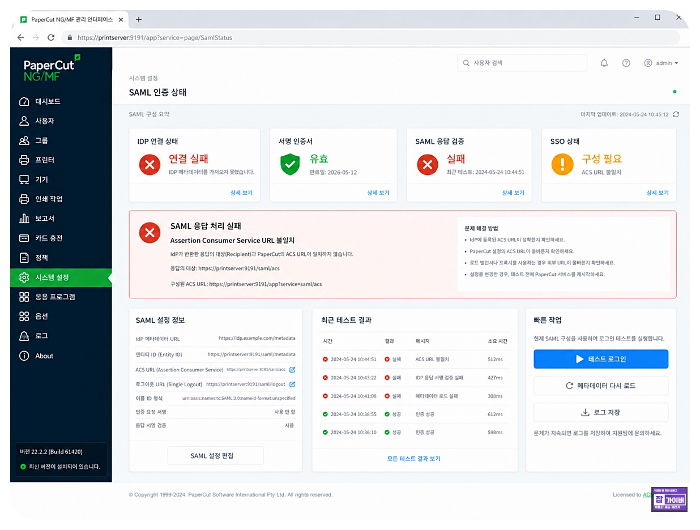
Task: Click the 로그 저장 button
Action: (x=601, y=412)
